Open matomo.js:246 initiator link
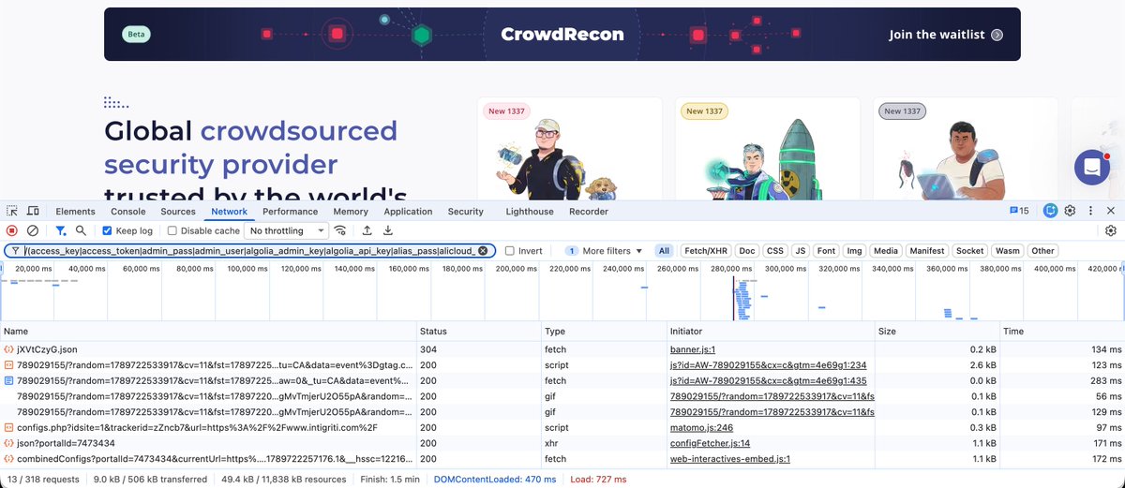 coord(701,427)
